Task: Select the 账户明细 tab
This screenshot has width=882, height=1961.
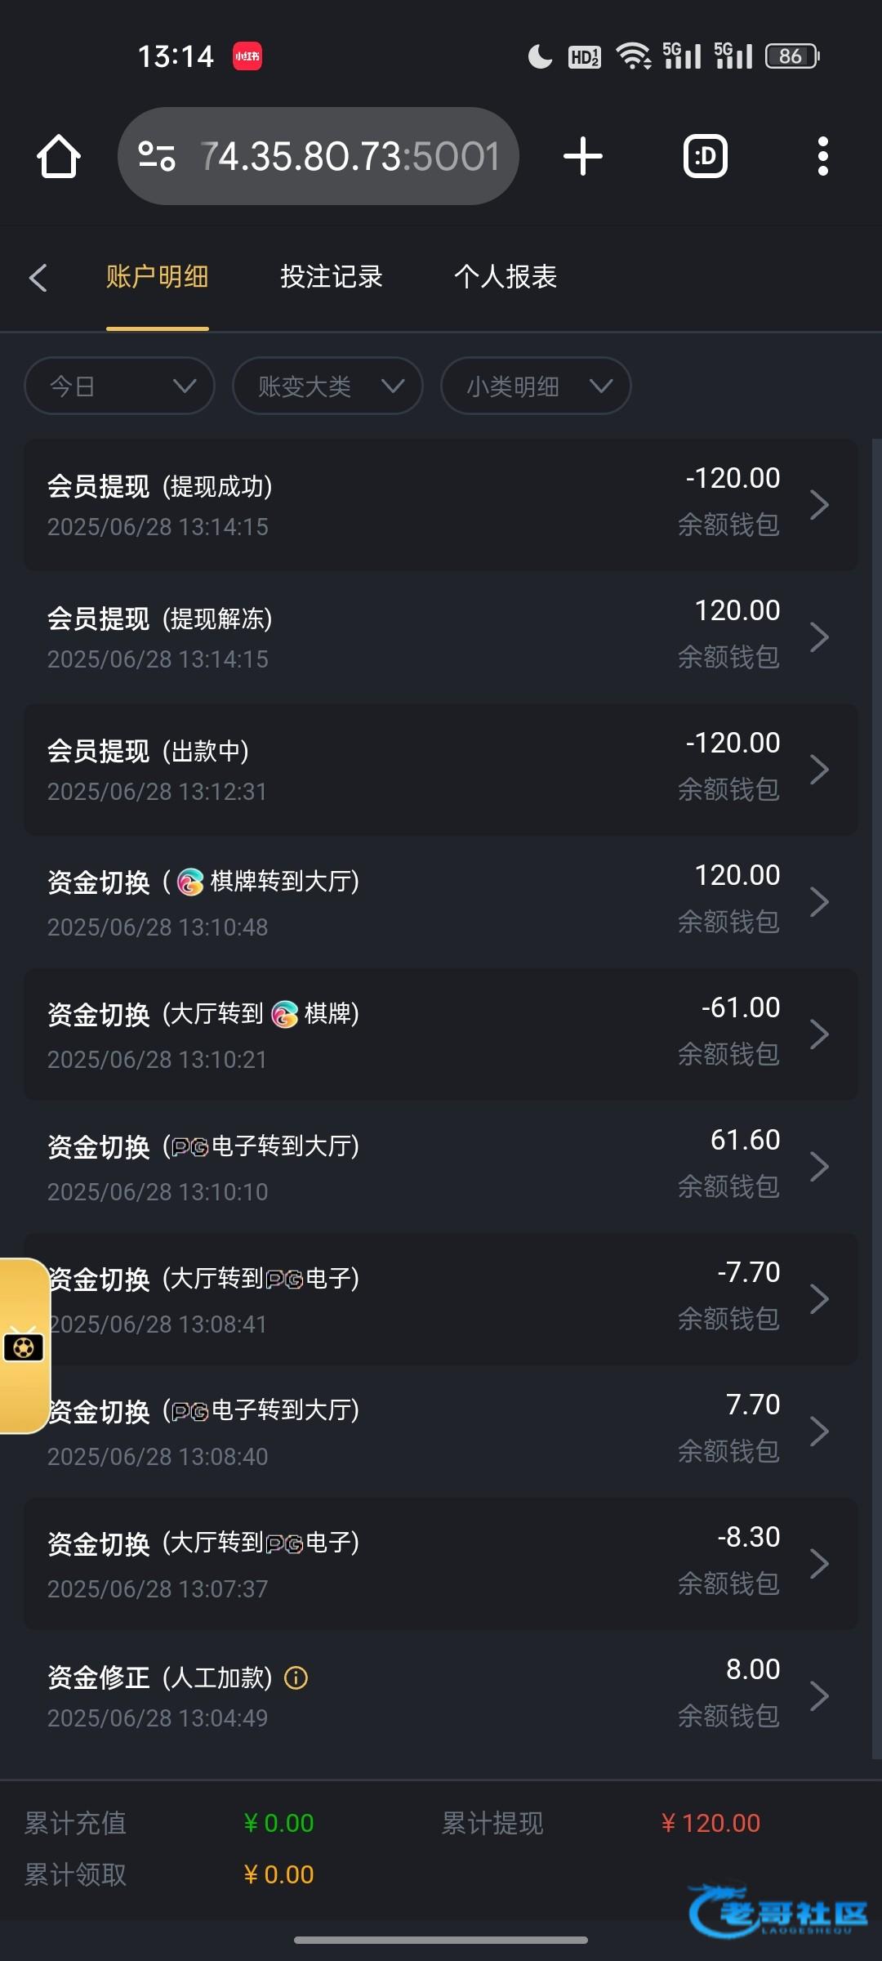Action: [x=157, y=277]
